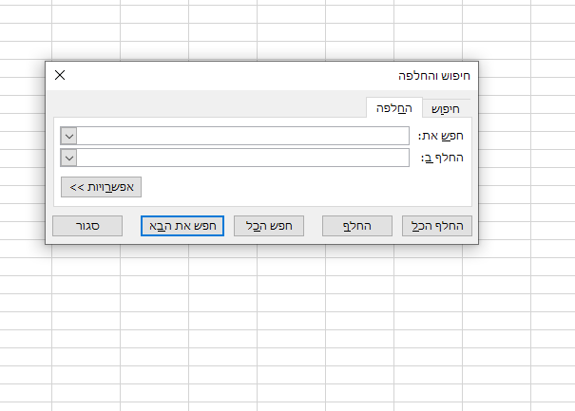
Task: Click the חיפוש והחלפה dialog title
Action: click(x=432, y=74)
